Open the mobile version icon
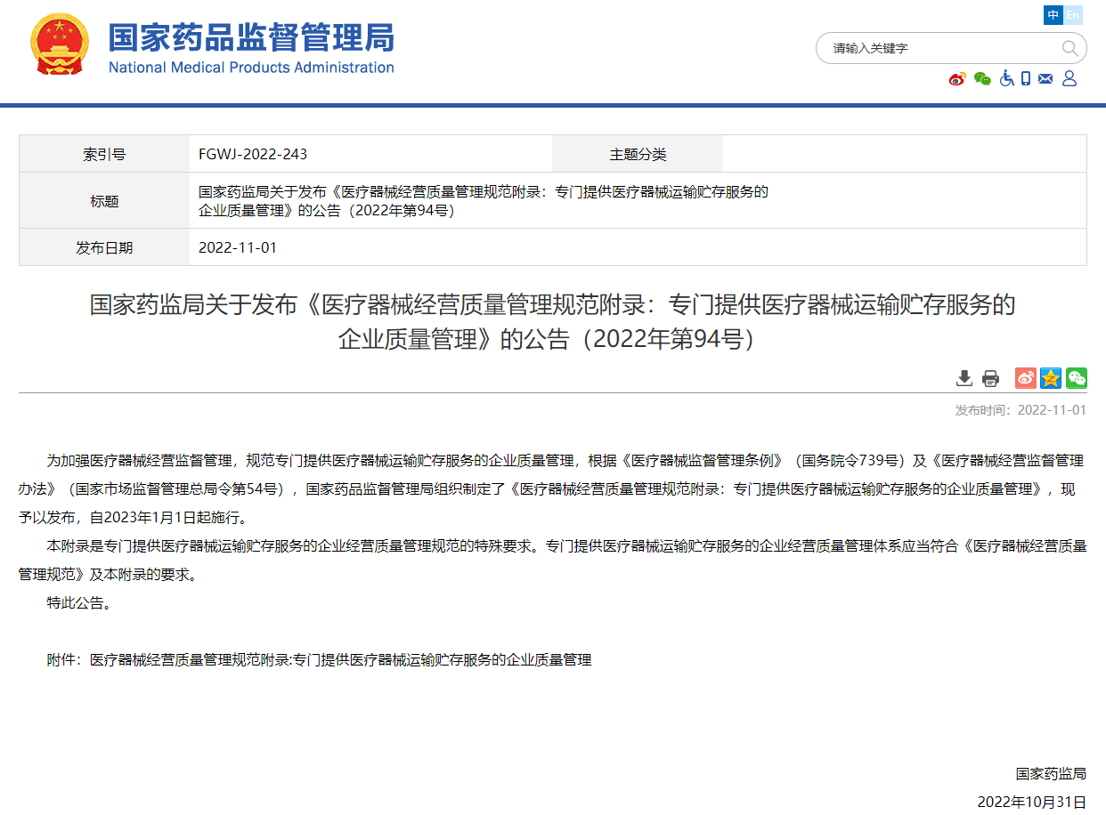1106x815 pixels. [x=1026, y=78]
